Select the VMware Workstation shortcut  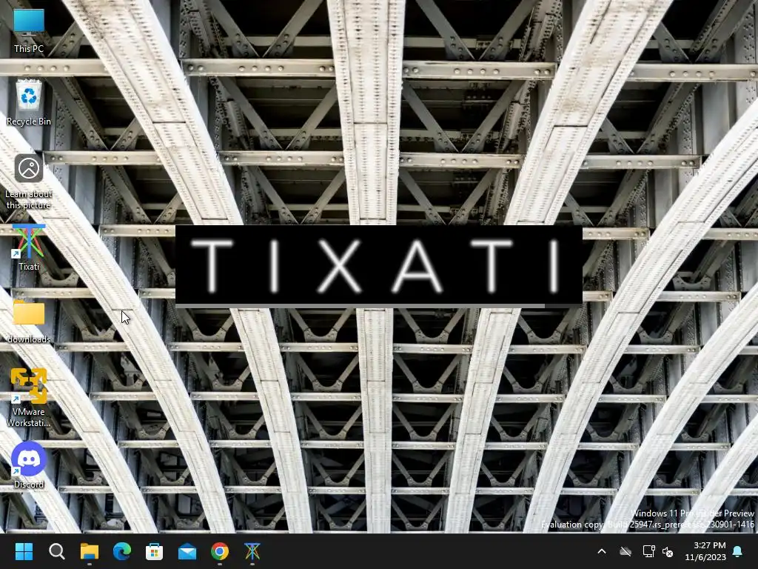click(x=29, y=398)
